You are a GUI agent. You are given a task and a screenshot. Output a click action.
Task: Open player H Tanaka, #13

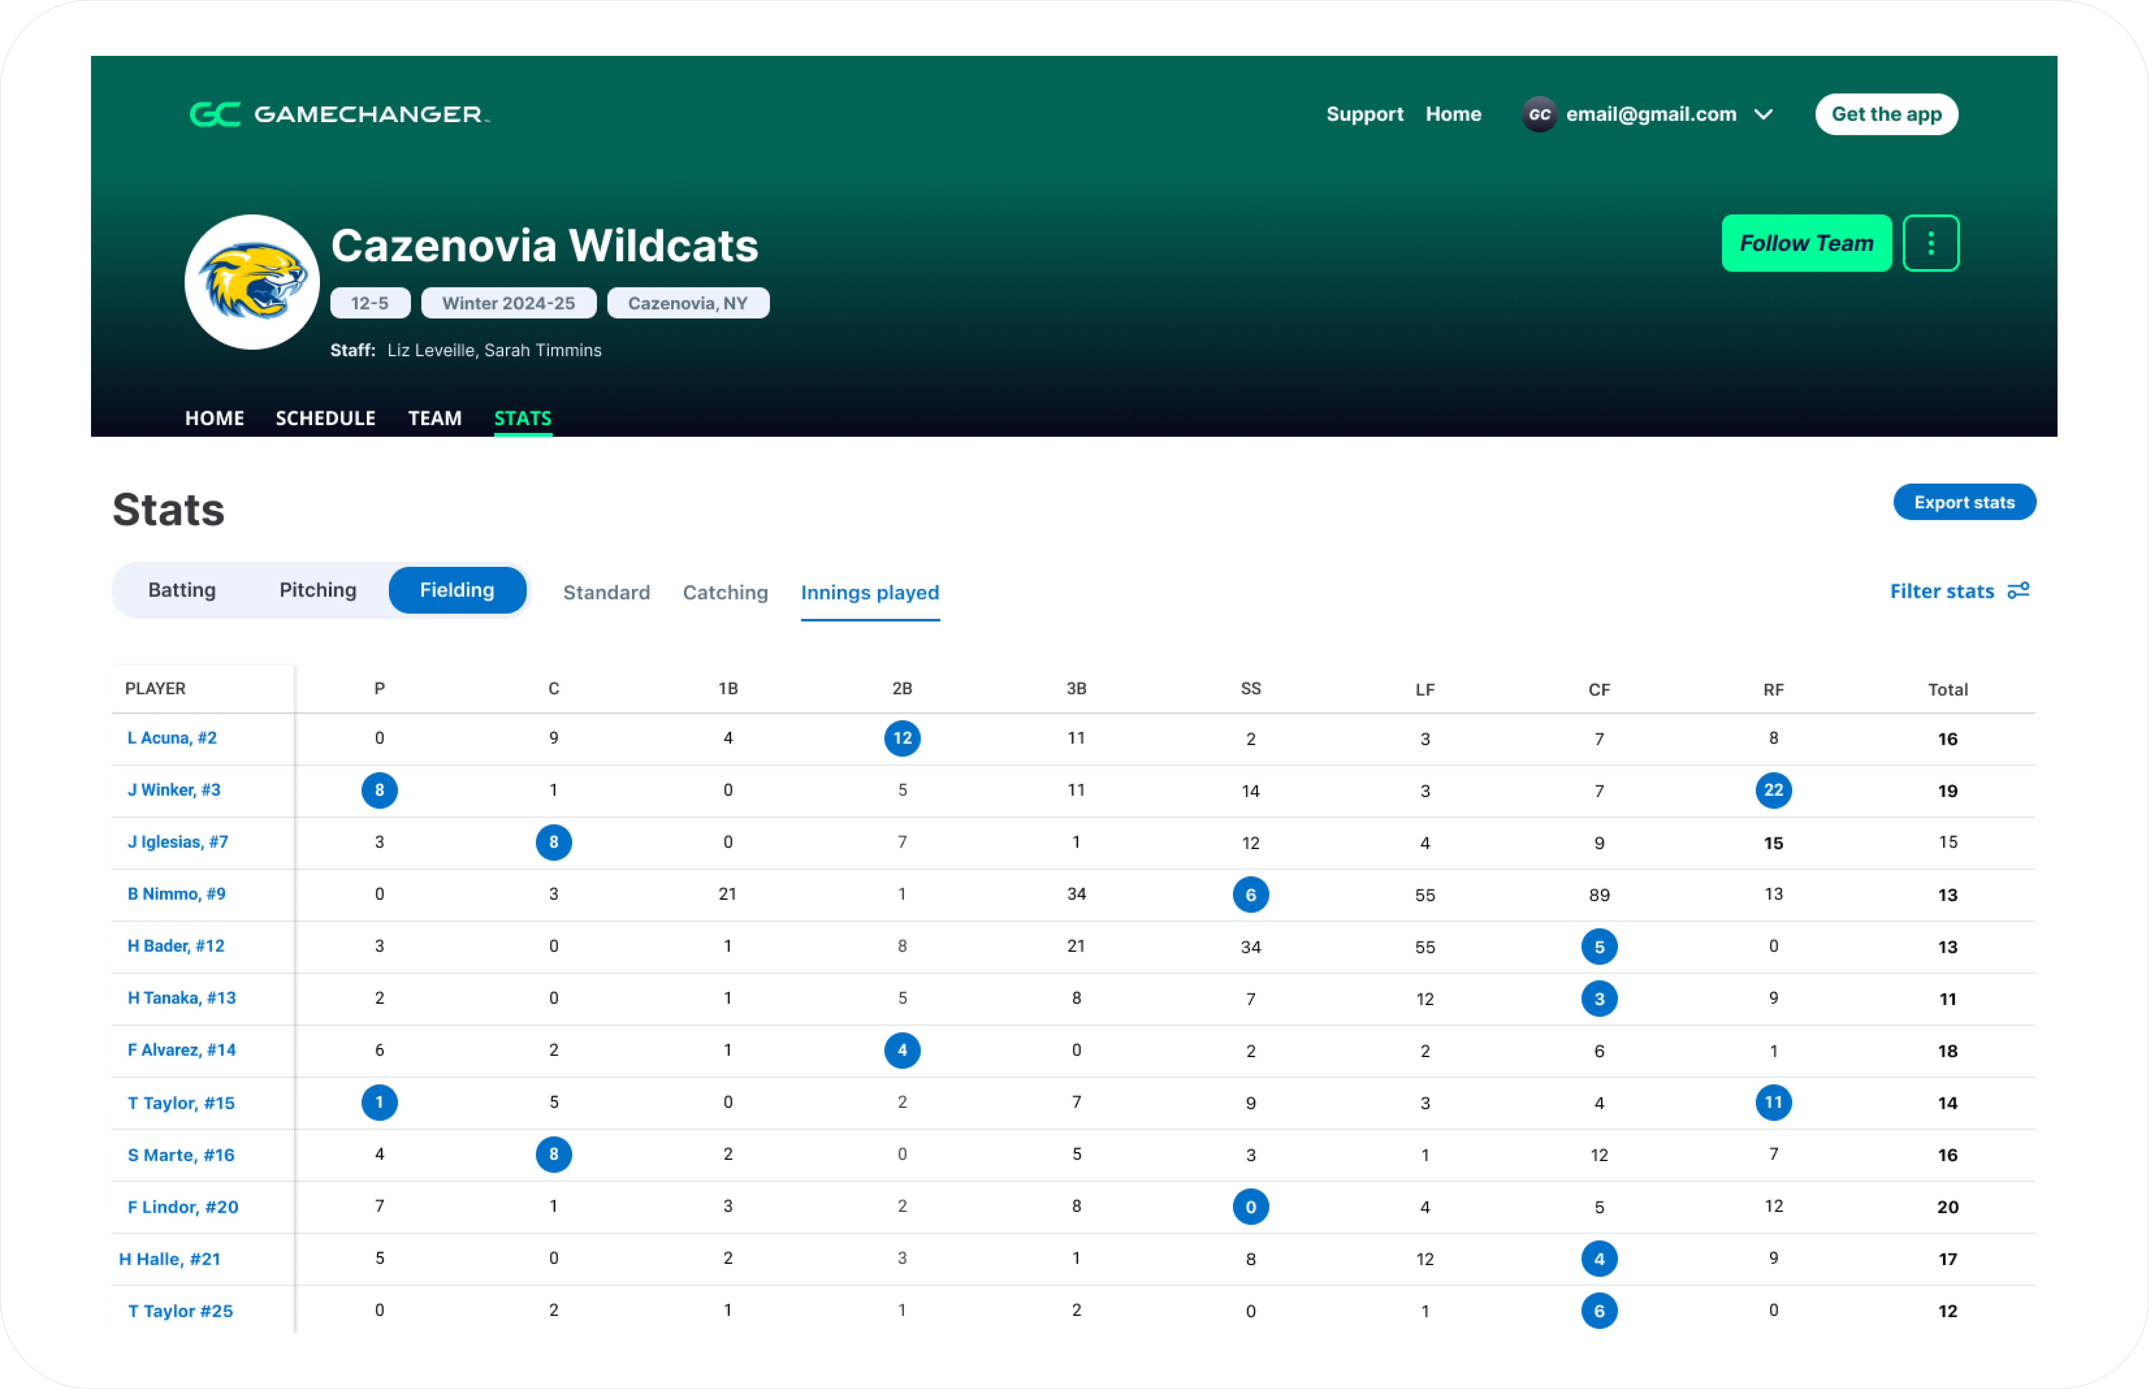(181, 998)
